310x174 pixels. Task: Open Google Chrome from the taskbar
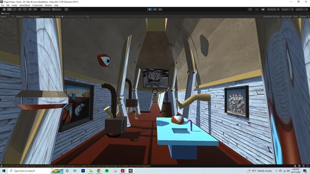tap(99, 171)
